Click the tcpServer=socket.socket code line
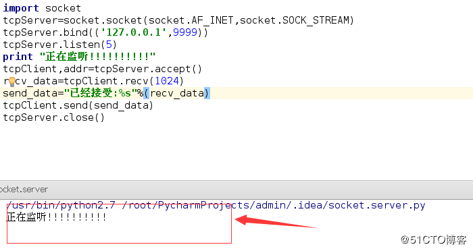Screen dimensions: 473x251 [178, 20]
